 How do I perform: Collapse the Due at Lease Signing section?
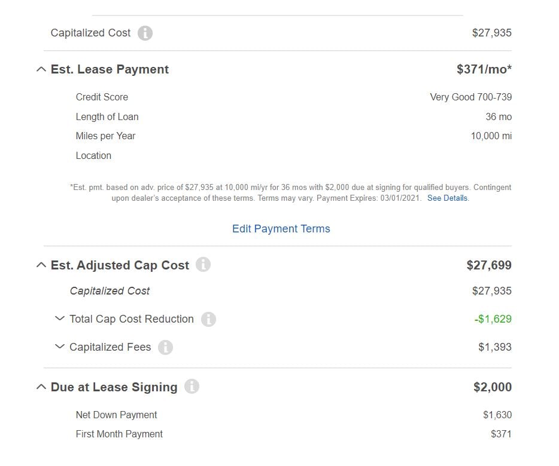(x=41, y=387)
